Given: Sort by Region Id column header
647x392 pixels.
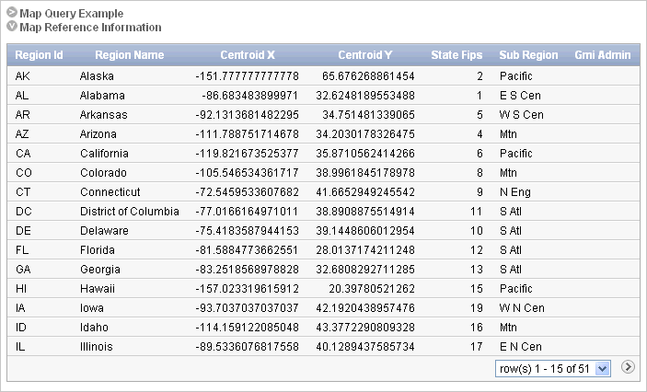Looking at the screenshot, I should pos(40,55).
